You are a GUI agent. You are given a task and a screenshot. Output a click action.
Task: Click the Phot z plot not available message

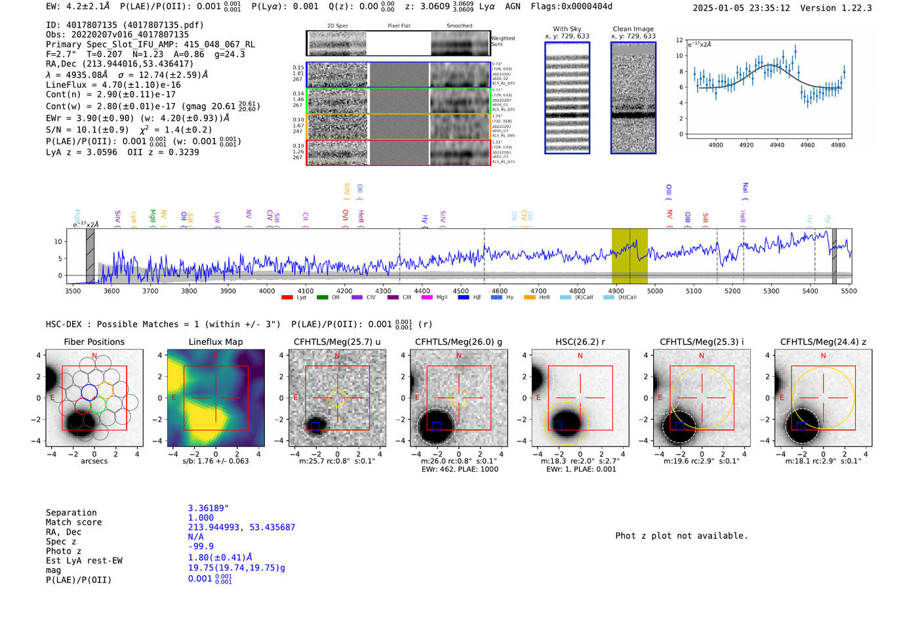[681, 536]
